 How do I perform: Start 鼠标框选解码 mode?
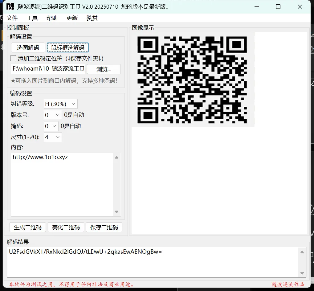[67, 47]
